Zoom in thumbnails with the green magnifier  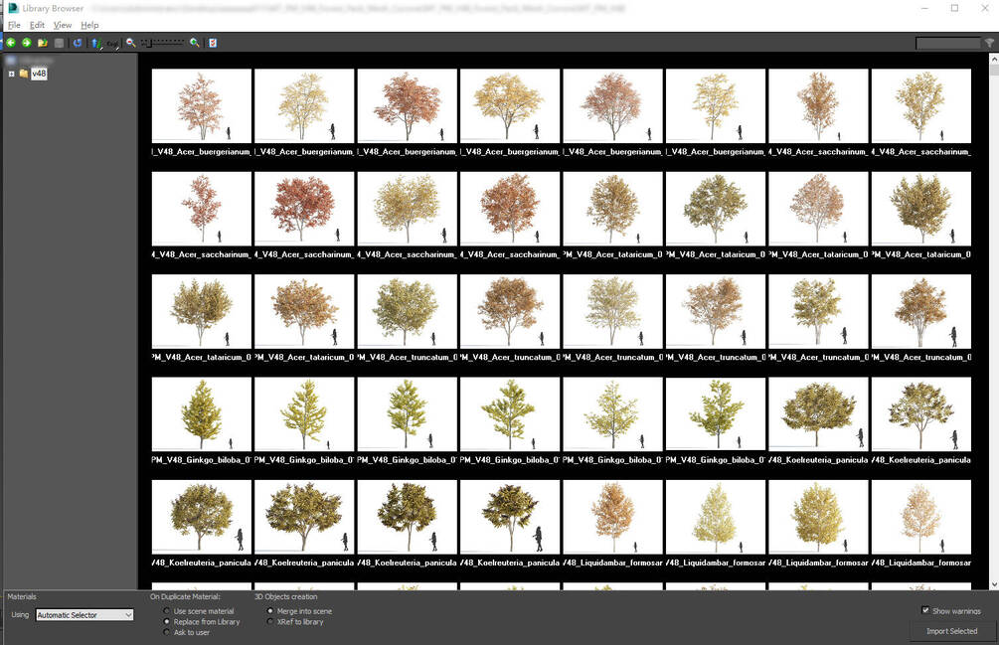[195, 43]
